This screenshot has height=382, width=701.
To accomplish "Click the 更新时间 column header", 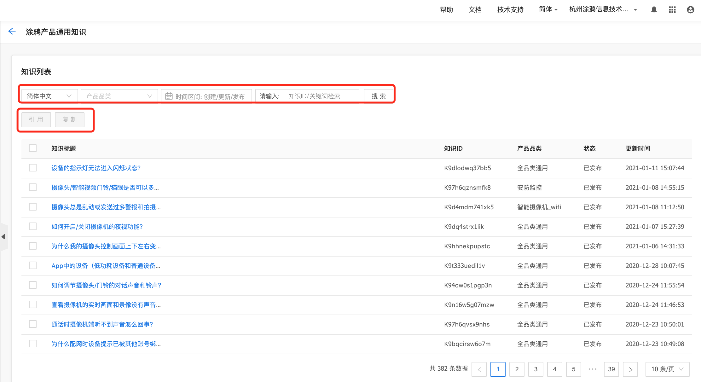I will click(638, 148).
